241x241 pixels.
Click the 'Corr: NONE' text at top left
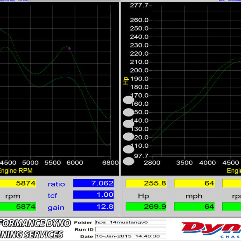click(23, 1)
